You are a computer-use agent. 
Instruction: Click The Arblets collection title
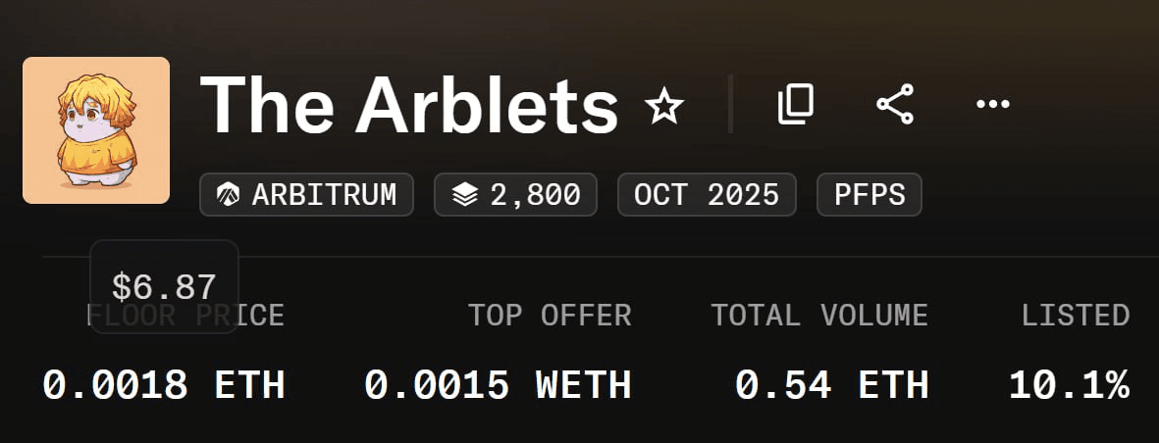408,104
